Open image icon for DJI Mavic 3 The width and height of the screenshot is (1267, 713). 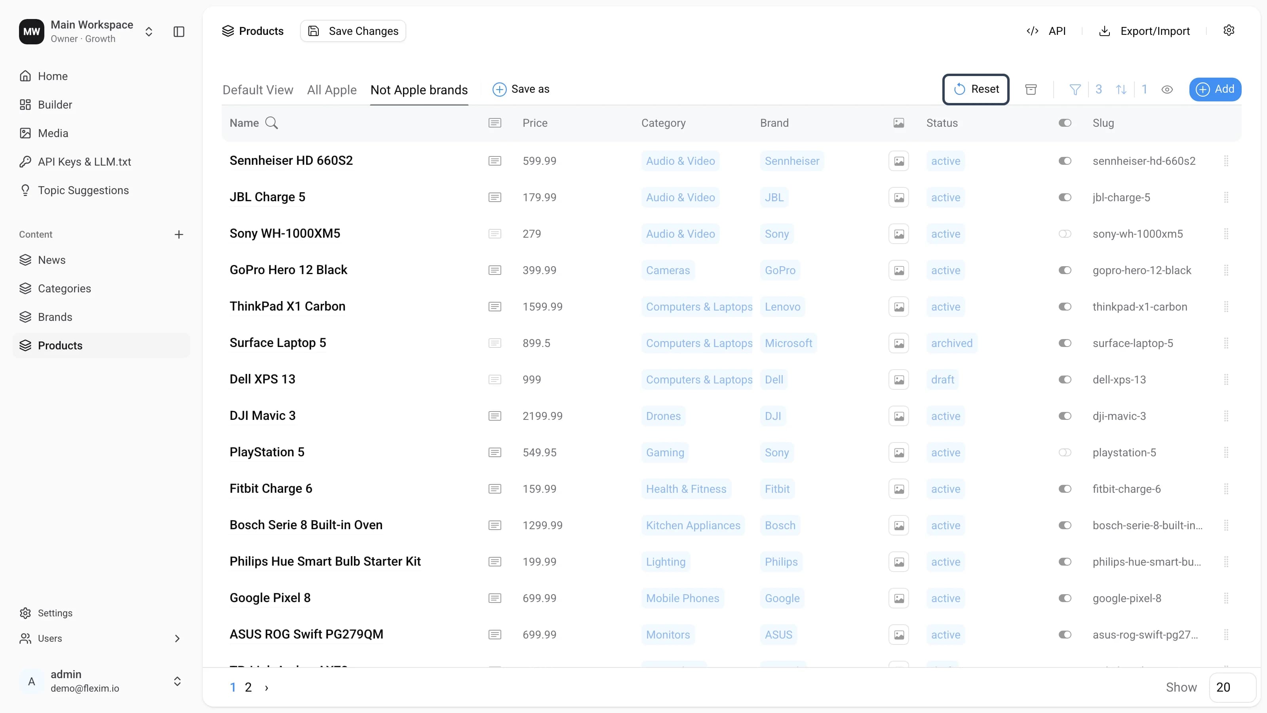click(x=899, y=416)
